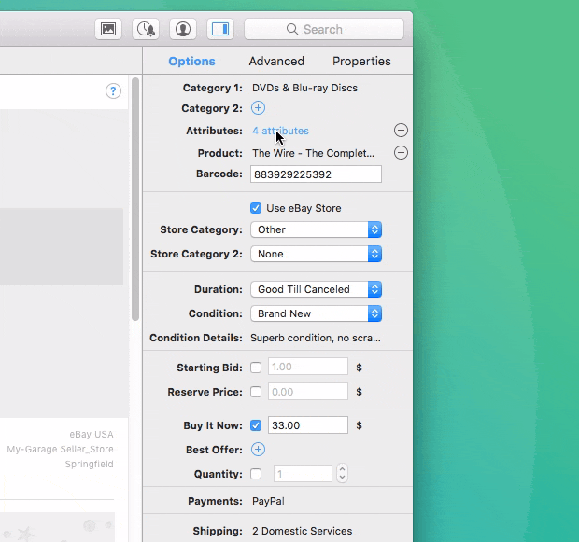
Task: Open the Condition dropdown
Action: click(316, 313)
